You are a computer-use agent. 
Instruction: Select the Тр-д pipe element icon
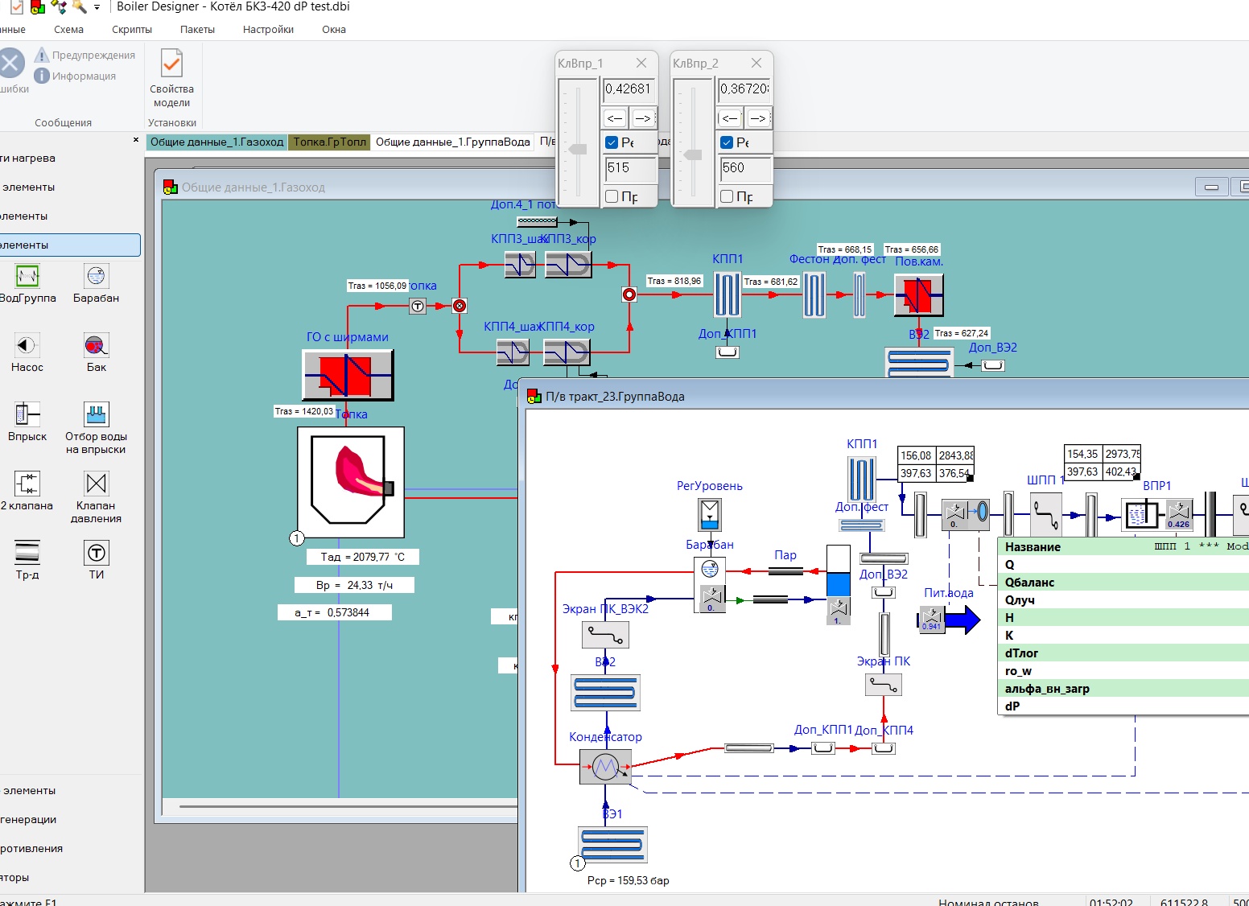tap(27, 553)
